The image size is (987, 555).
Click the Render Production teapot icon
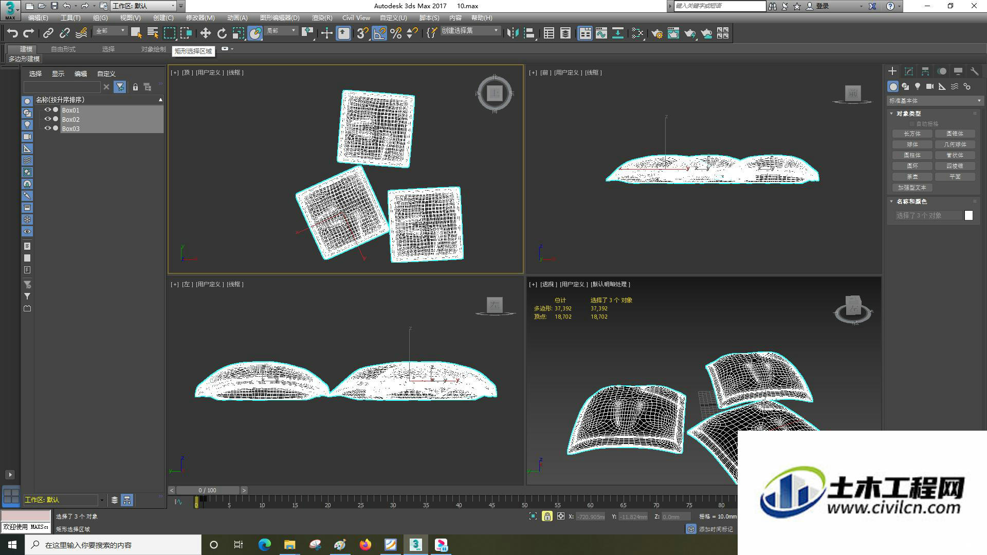(x=690, y=33)
